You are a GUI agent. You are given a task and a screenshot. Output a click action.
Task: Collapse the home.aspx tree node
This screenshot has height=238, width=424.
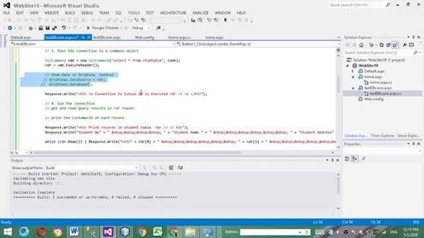click(x=353, y=77)
